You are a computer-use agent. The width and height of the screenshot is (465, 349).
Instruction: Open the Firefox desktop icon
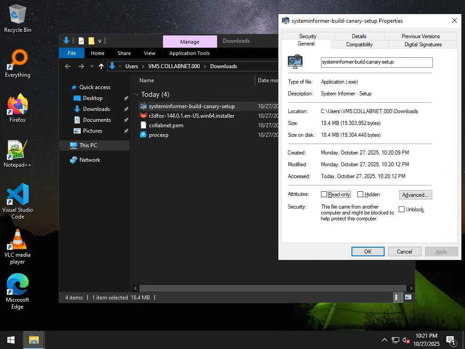[18, 108]
